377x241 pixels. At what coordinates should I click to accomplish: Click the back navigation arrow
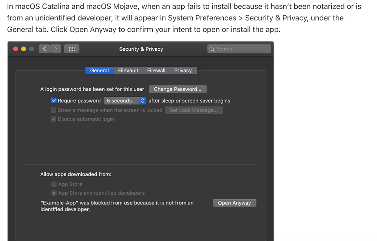tap(45, 49)
